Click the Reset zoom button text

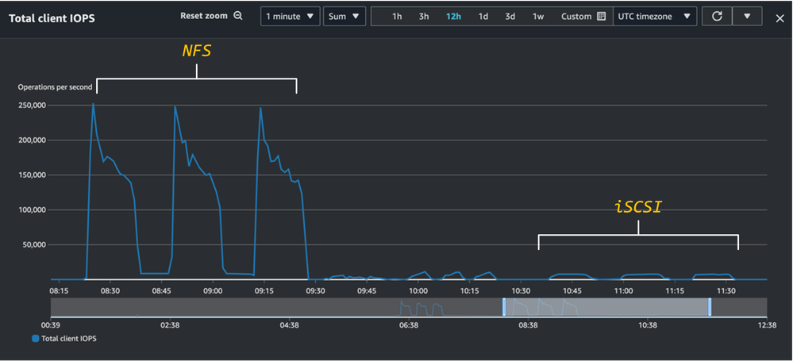203,16
